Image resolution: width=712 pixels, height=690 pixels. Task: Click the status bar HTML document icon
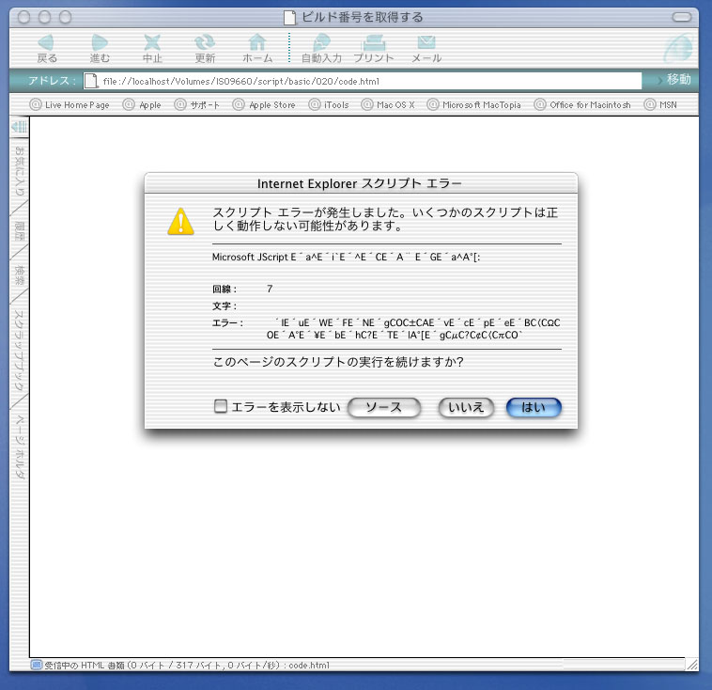point(37,665)
